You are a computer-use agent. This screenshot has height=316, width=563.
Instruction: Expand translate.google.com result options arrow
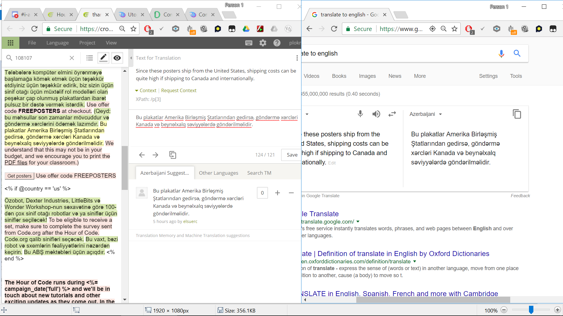[358, 221]
